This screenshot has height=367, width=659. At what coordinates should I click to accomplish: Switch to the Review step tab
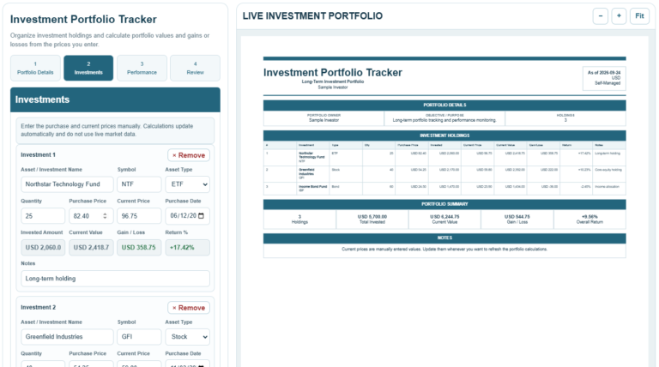tap(195, 68)
